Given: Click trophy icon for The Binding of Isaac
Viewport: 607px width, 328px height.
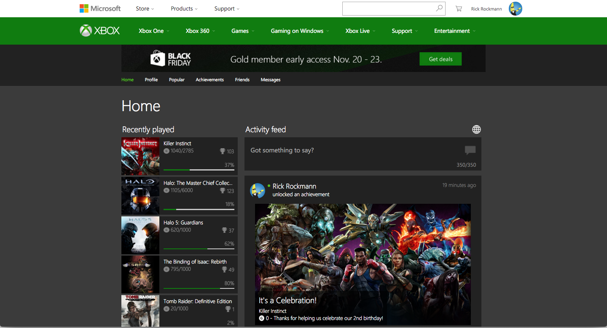Looking at the screenshot, I should (224, 269).
